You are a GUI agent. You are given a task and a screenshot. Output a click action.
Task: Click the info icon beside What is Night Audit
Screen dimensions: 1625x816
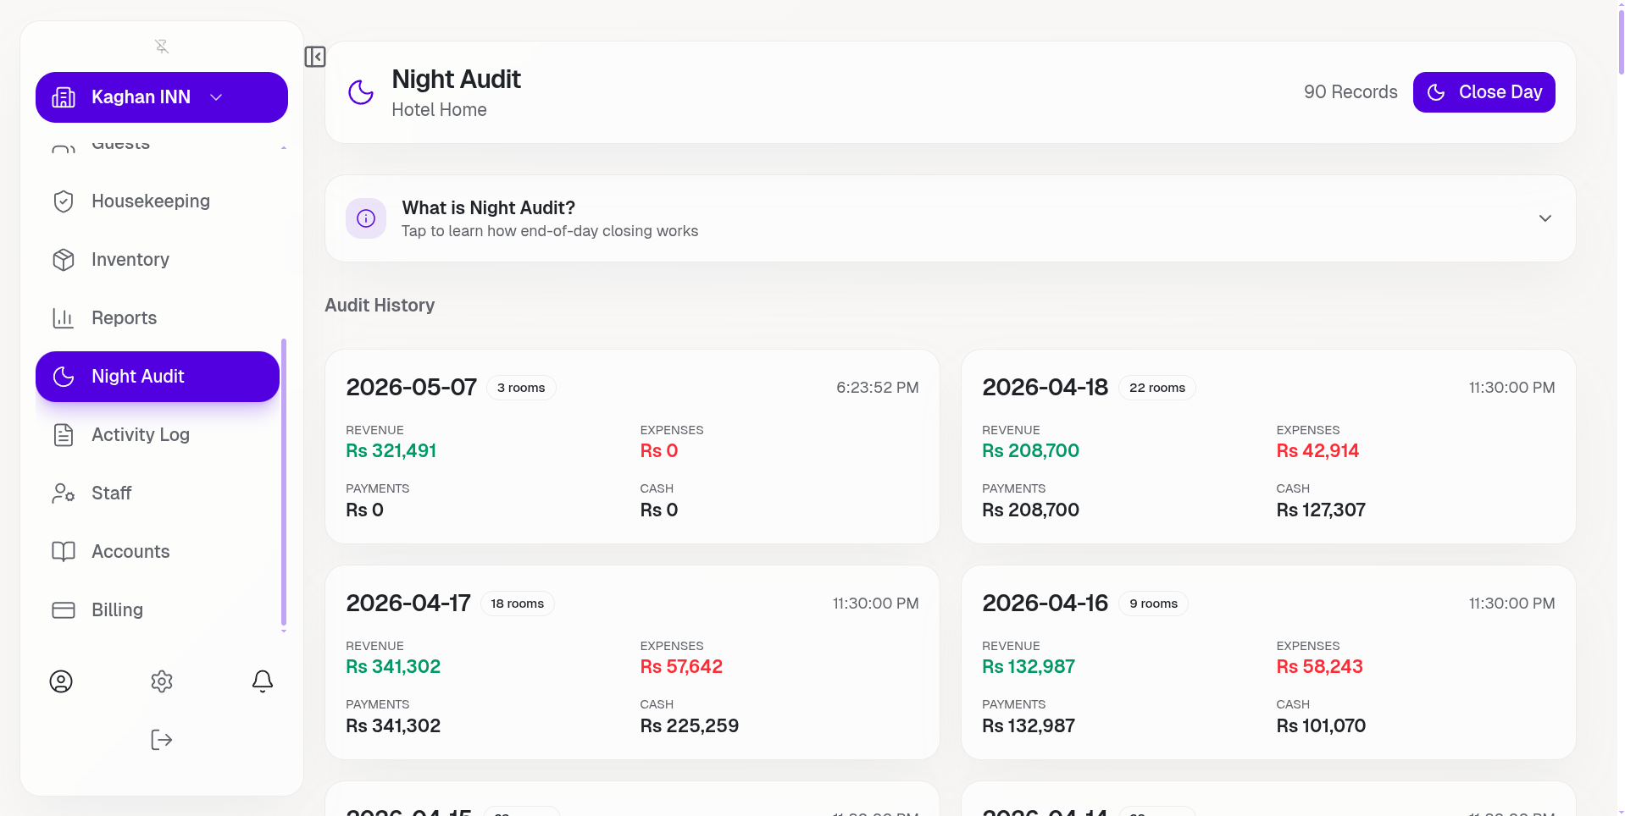coord(366,218)
